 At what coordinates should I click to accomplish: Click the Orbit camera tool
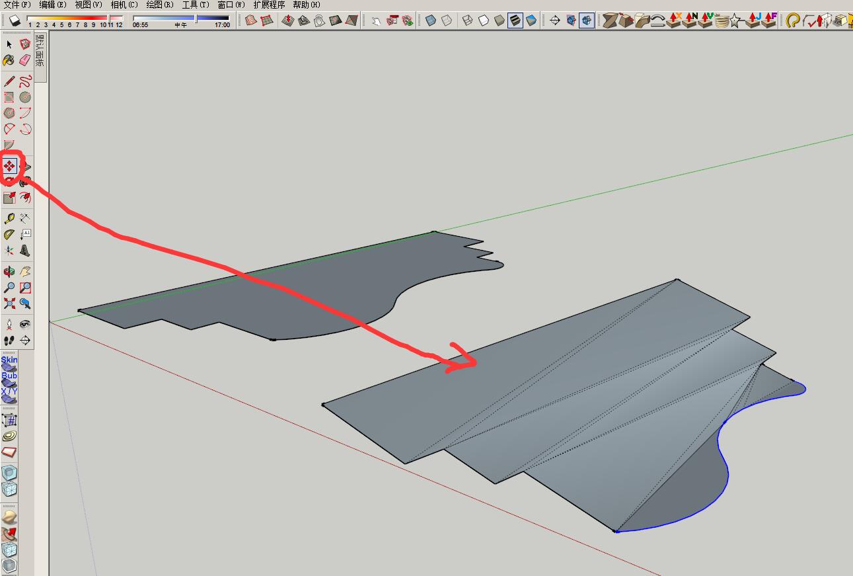coord(9,272)
